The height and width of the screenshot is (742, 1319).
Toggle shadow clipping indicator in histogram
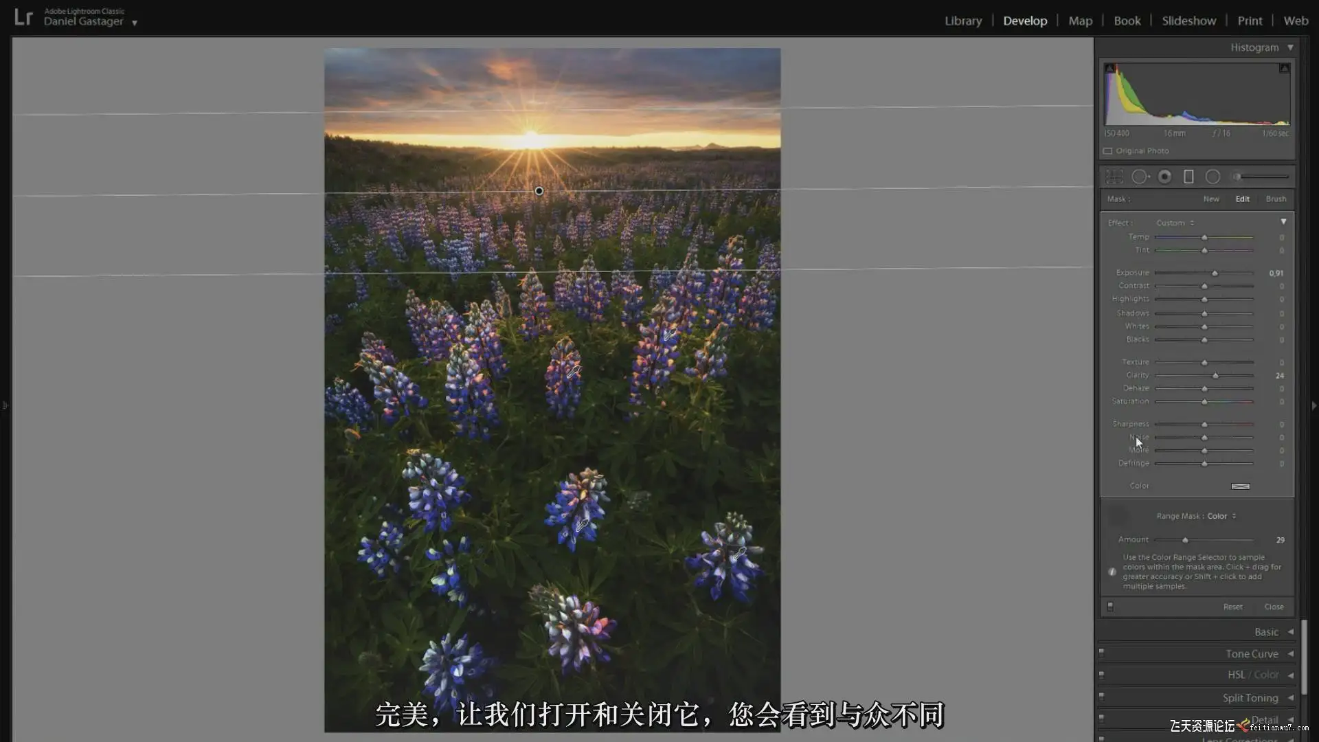tap(1109, 68)
